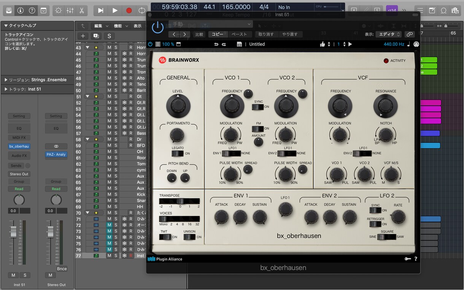Viewport: 464px width, 290px height.
Task: Expand the リージョン Strings .Ensemble section
Action: point(6,80)
